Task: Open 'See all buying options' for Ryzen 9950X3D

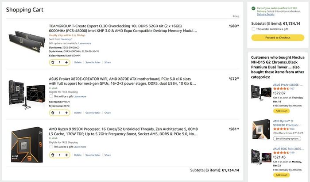Action: click(287, 139)
